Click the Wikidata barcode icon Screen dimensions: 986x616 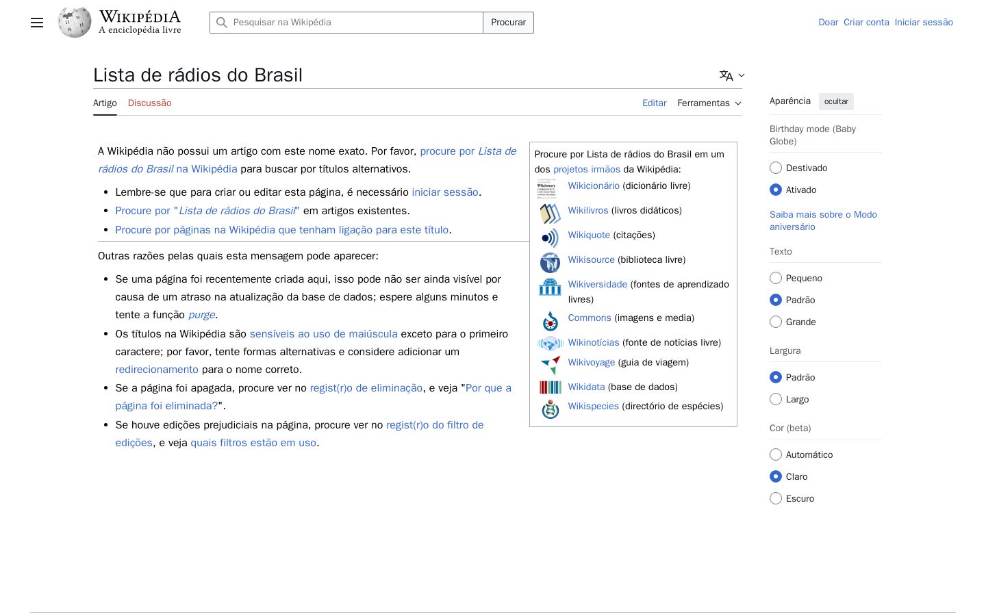[x=550, y=387]
